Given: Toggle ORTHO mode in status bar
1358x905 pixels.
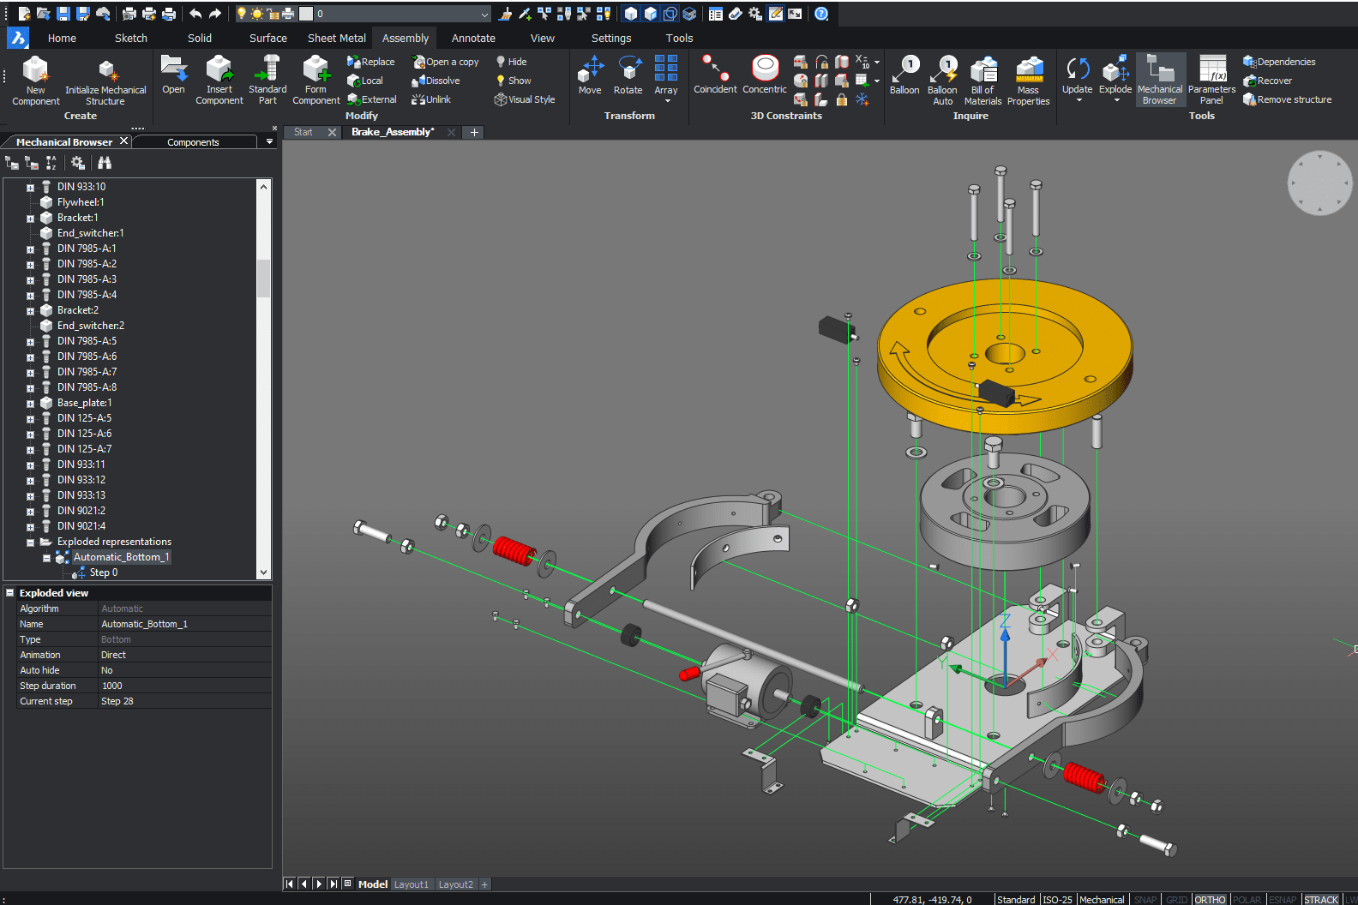Looking at the screenshot, I should [x=1210, y=899].
